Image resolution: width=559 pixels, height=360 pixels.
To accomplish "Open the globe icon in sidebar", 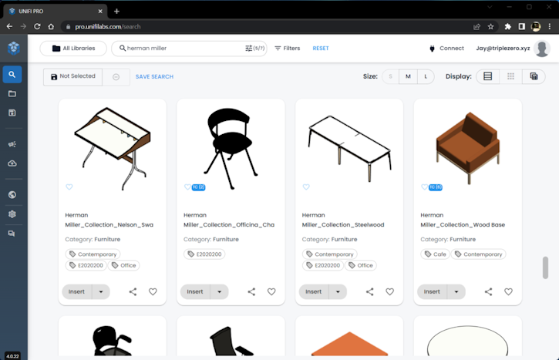I will coord(12,194).
